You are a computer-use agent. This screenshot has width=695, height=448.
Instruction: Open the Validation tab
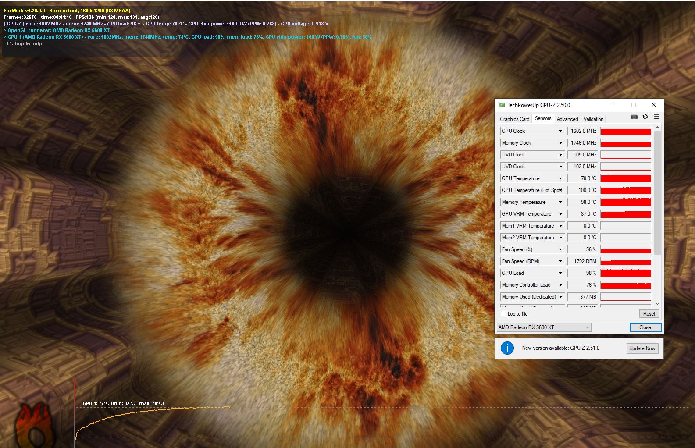[x=593, y=119]
